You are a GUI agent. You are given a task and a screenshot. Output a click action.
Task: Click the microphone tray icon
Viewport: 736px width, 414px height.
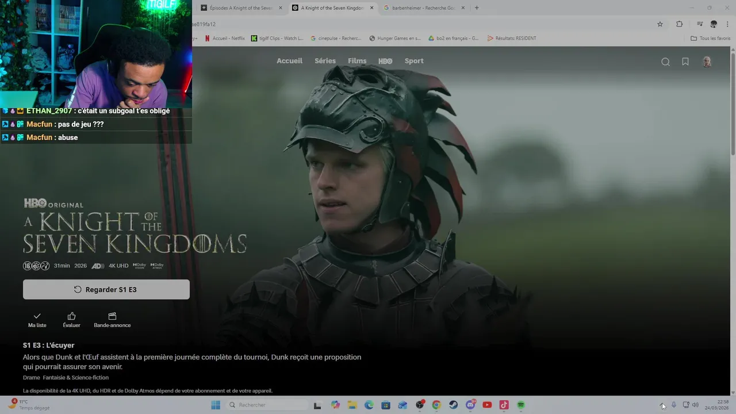coord(674,405)
